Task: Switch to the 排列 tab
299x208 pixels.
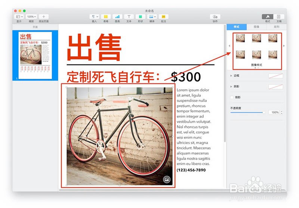Action: [277, 27]
